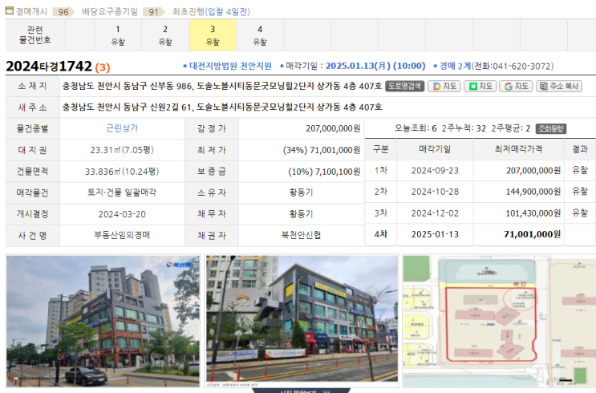This screenshot has height=393, width=596.
Task: Open the first building exterior photo
Action: click(103, 321)
